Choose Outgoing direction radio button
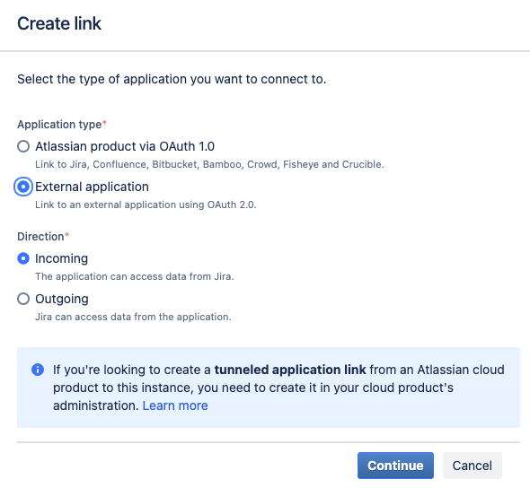 (23, 299)
